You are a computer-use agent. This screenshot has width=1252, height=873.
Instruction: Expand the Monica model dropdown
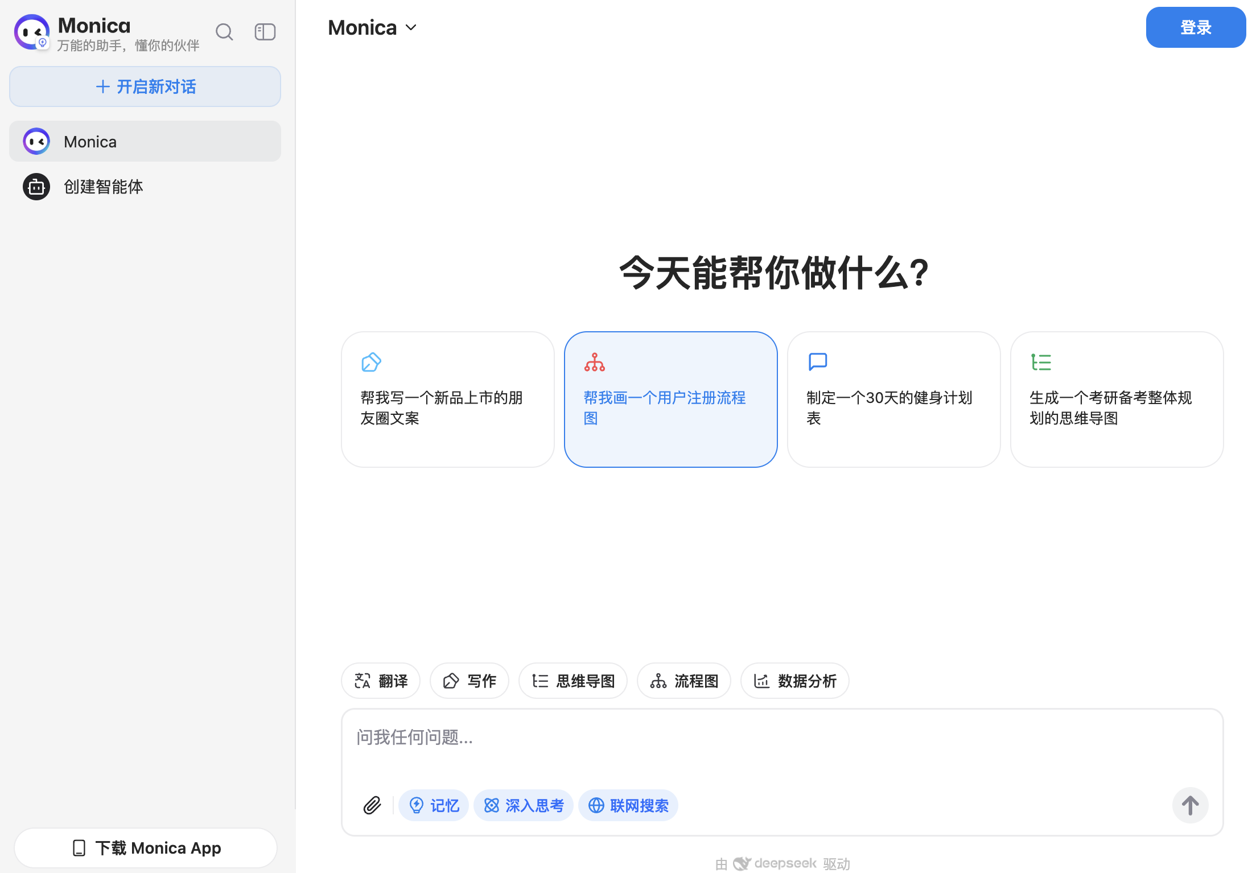click(373, 27)
